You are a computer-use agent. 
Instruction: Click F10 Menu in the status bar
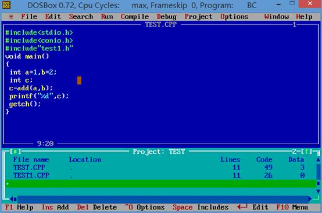point(292,207)
